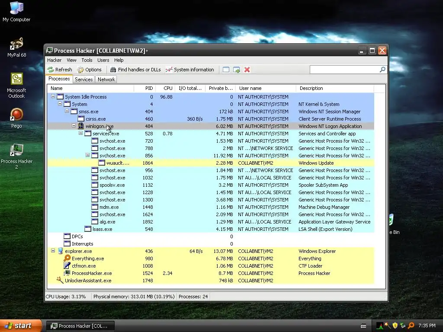
Task: Collapse the winlogon.exe tree node
Action: click(74, 126)
